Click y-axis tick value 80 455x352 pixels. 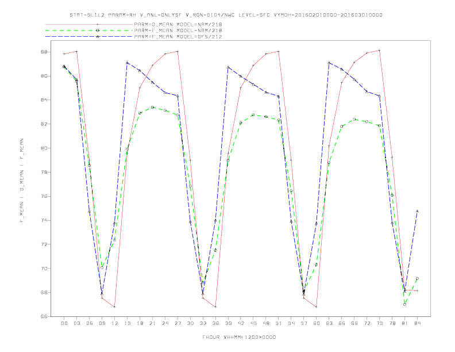(x=44, y=148)
